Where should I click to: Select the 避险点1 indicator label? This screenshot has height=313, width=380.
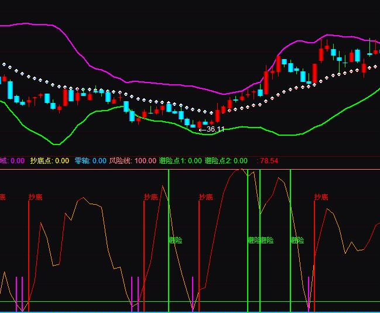180,160
